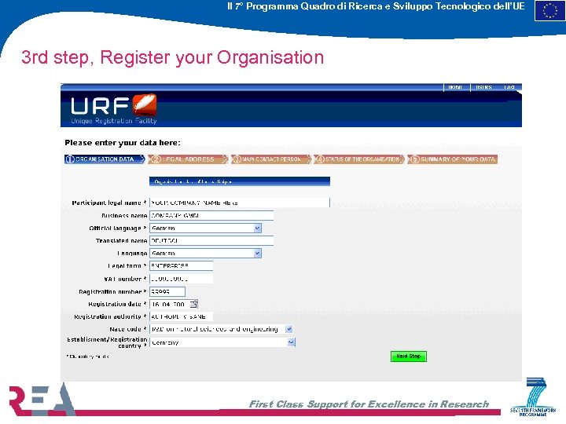Click the "Participant legal name" label
Screen dimensions: 566x424
pyautogui.click(x=109, y=203)
